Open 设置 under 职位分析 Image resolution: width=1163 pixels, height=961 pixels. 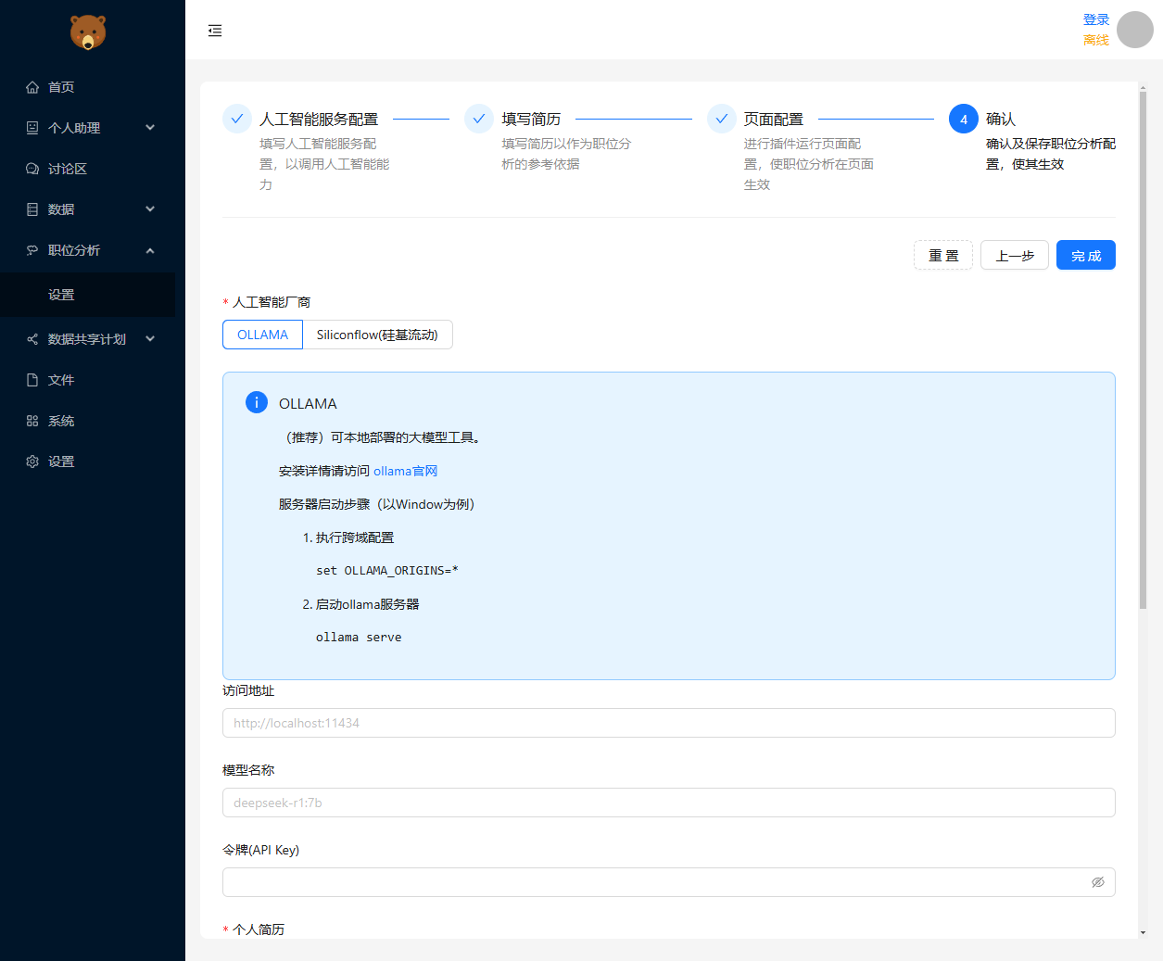(88, 295)
